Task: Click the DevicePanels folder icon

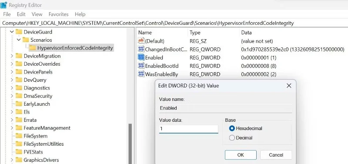Action: coord(19,72)
